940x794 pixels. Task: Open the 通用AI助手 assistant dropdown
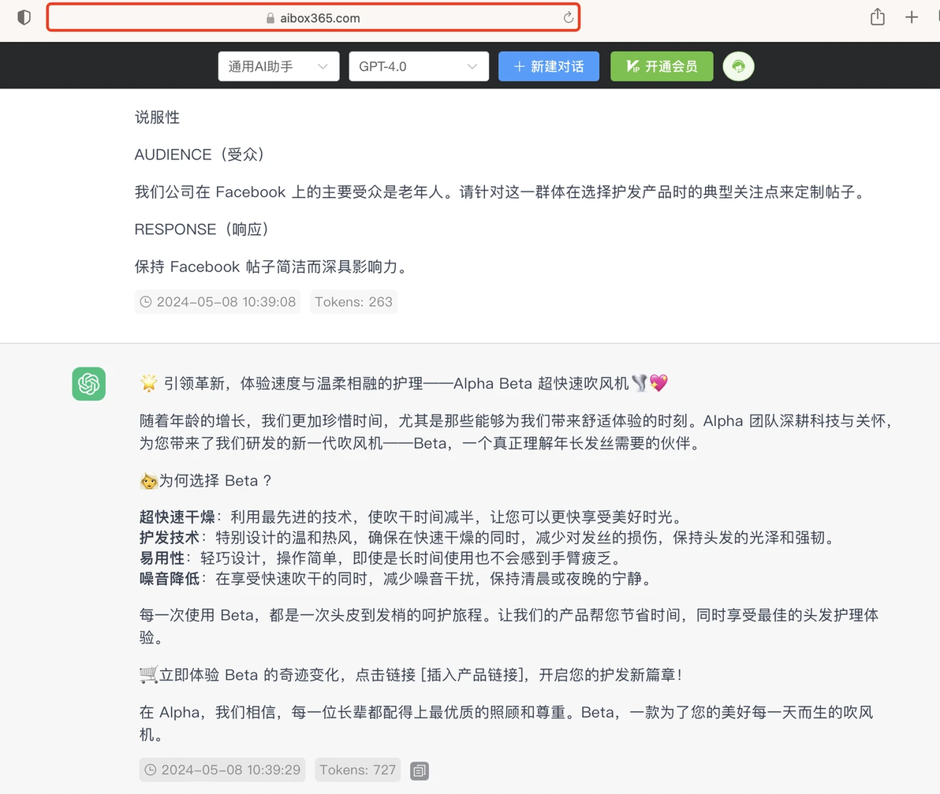(278, 66)
